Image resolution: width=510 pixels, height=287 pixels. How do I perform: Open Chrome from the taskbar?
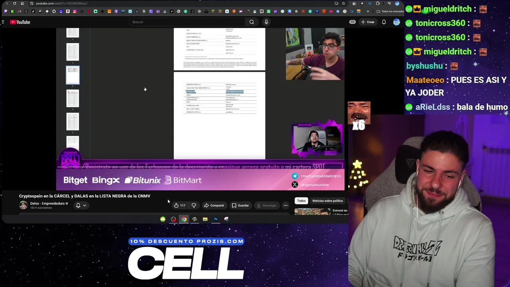click(x=184, y=219)
